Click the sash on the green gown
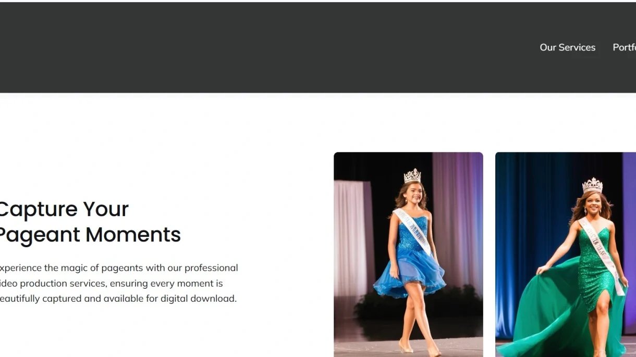The height and width of the screenshot is (357, 636). click(602, 255)
